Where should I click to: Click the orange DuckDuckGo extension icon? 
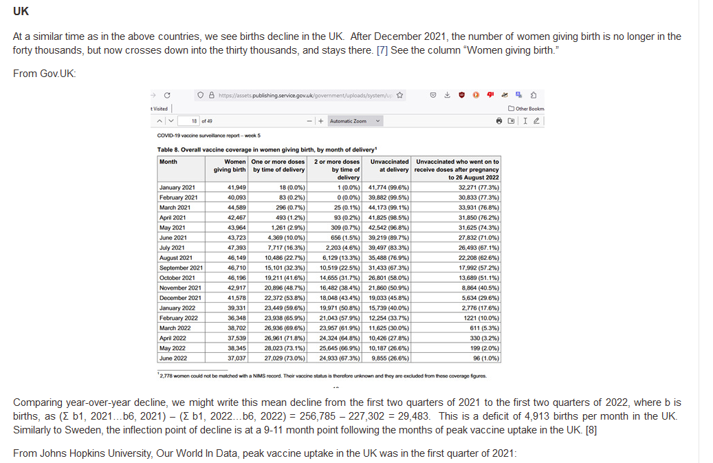pos(476,95)
